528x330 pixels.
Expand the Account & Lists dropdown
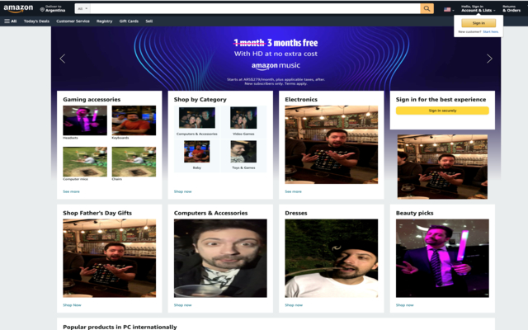click(x=478, y=11)
